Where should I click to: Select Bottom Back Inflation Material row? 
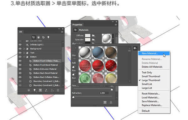click(x=46, y=77)
